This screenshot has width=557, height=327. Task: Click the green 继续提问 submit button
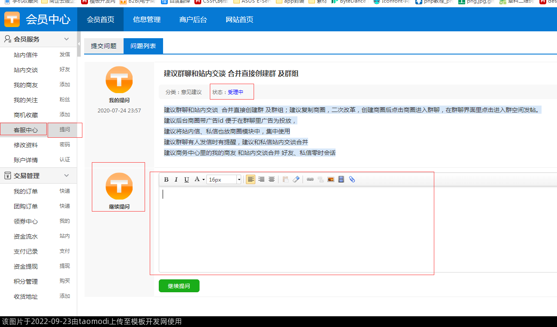coord(179,286)
